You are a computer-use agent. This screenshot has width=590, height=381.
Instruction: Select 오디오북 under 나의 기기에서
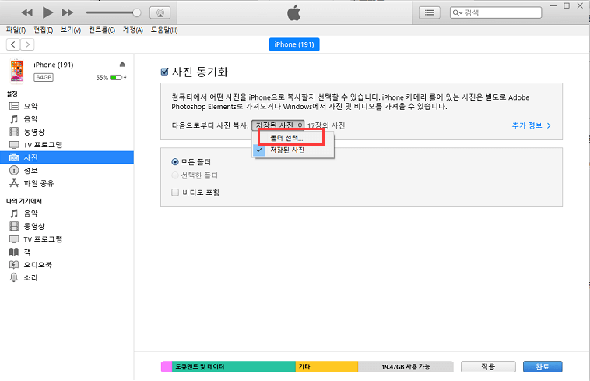(39, 264)
